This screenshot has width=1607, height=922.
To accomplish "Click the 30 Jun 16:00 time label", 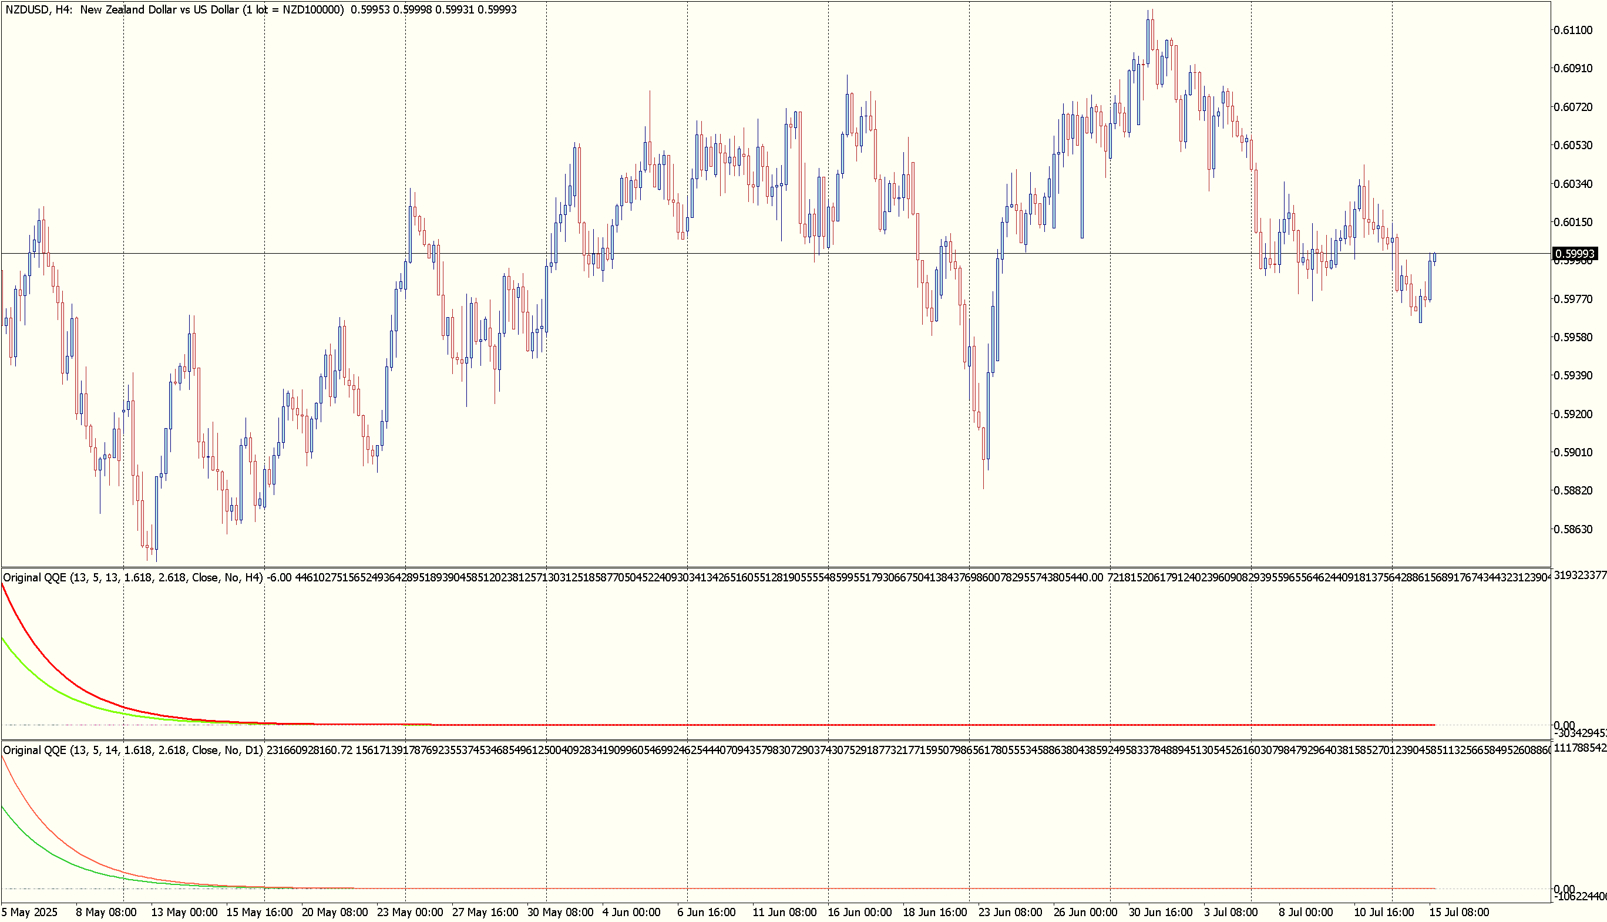I will [x=1161, y=913].
